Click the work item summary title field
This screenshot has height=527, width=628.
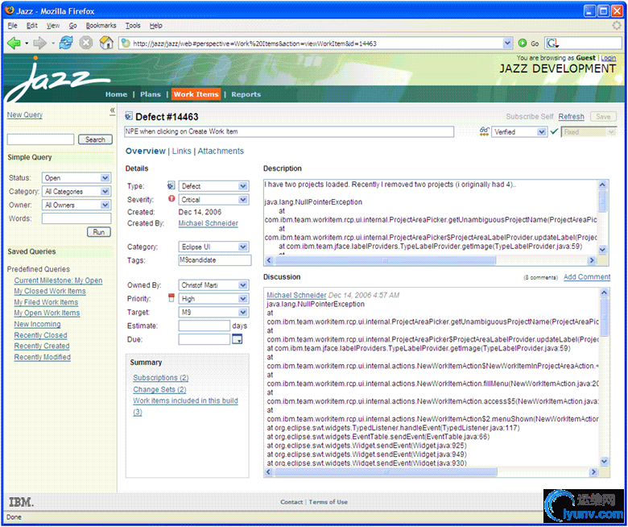(x=289, y=131)
